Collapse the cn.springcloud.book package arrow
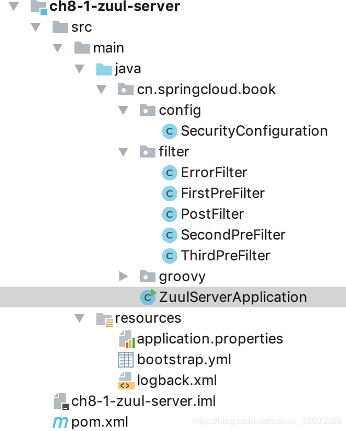The width and height of the screenshot is (346, 431). tap(101, 89)
